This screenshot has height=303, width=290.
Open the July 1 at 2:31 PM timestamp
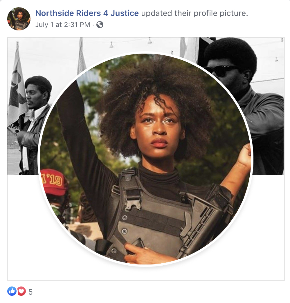62,25
